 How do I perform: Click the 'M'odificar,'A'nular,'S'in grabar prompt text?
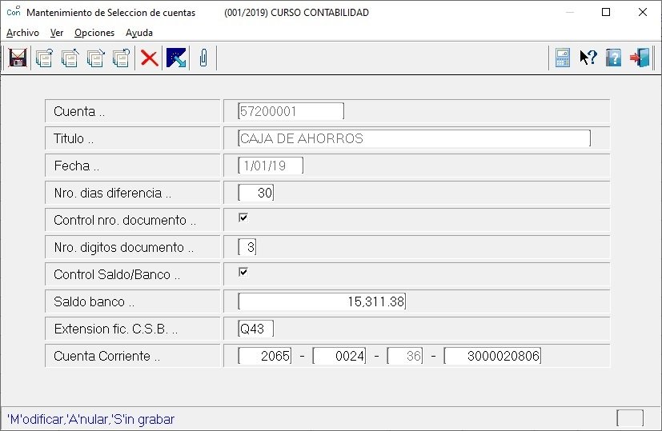point(90,419)
